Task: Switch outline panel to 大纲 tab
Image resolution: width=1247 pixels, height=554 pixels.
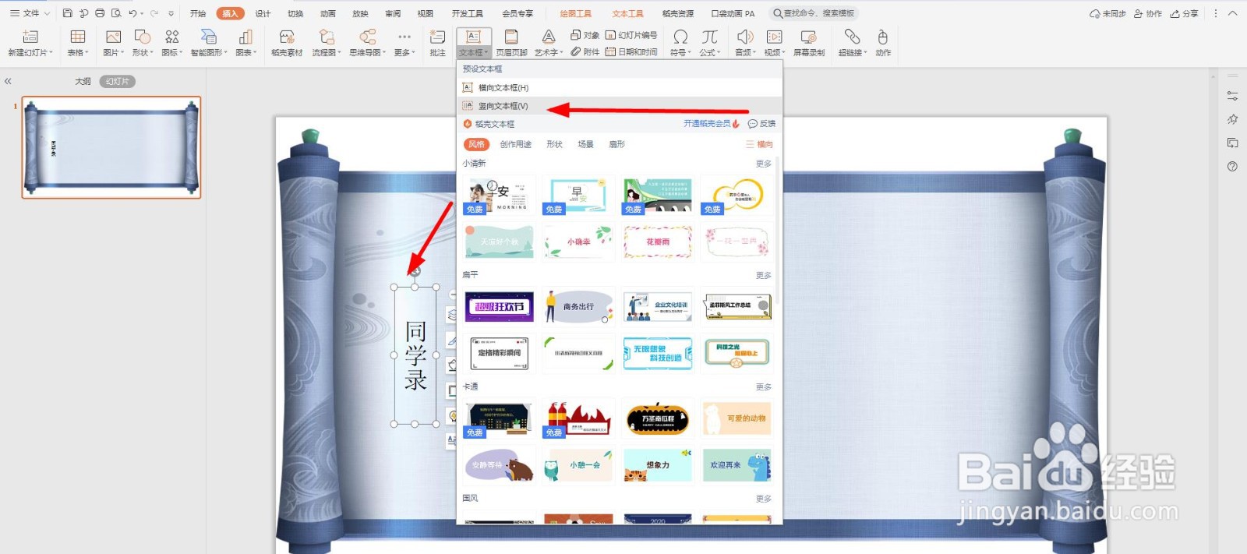Action: pyautogui.click(x=83, y=81)
